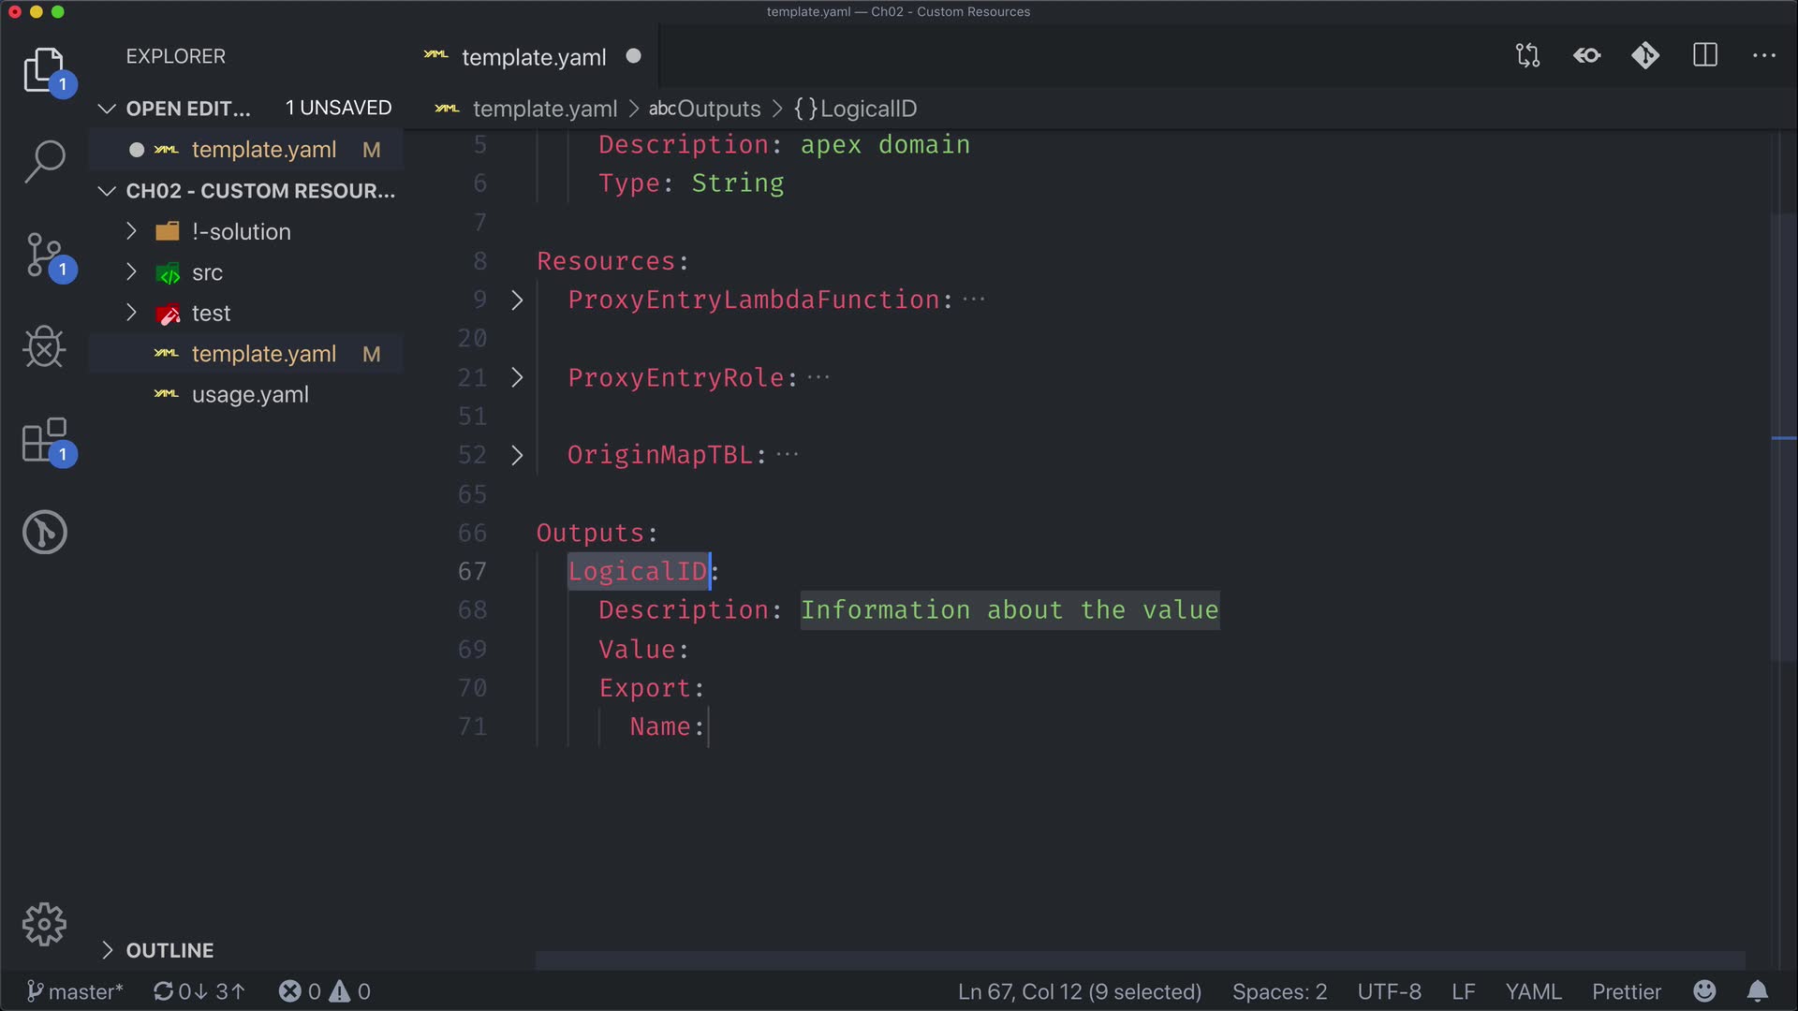Click the horizontal editor scrollbar
The image size is (1798, 1011).
point(1139,960)
